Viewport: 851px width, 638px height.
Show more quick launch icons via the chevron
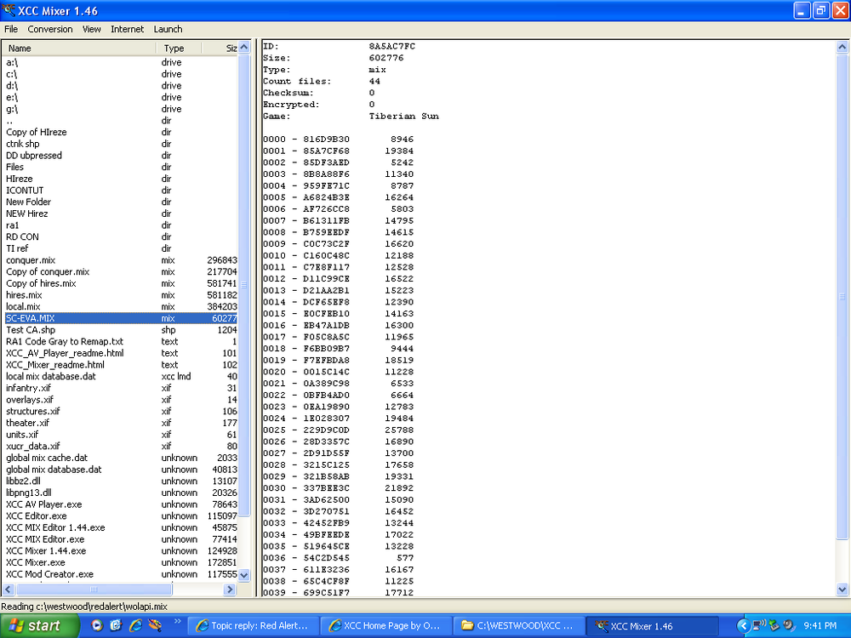tap(177, 623)
